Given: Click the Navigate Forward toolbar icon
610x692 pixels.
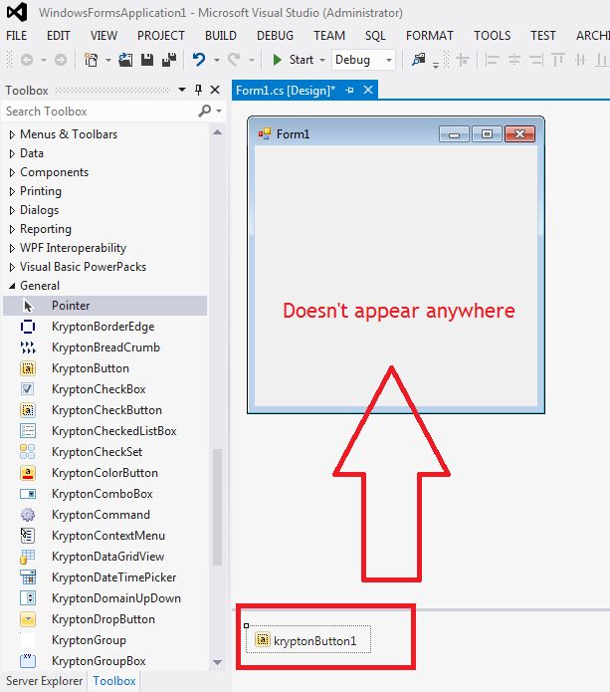Looking at the screenshot, I should click(x=61, y=60).
